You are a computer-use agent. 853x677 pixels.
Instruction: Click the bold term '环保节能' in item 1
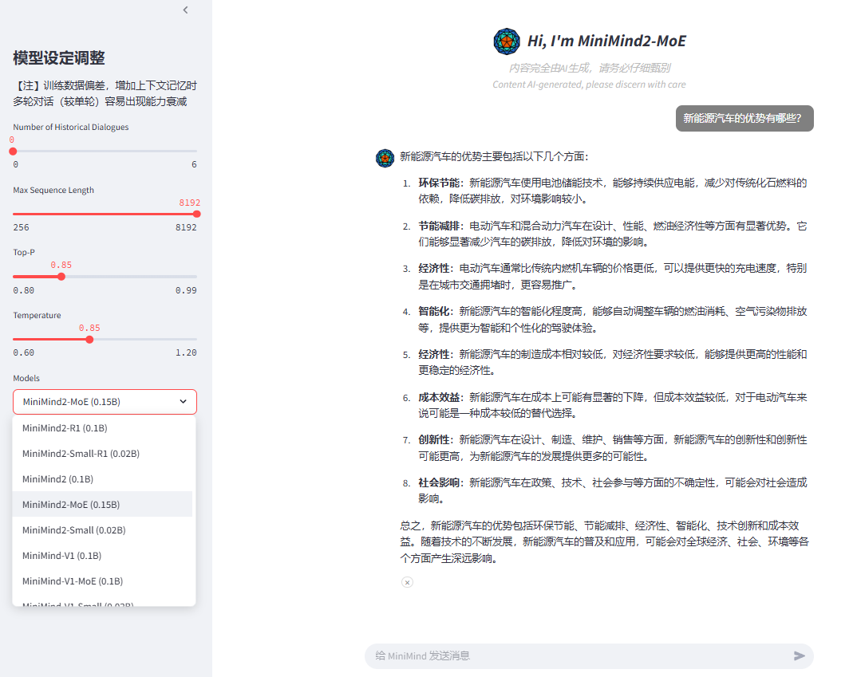pyautogui.click(x=438, y=183)
